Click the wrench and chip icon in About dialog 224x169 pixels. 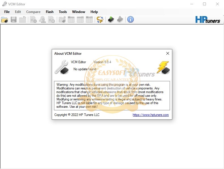click(62, 67)
